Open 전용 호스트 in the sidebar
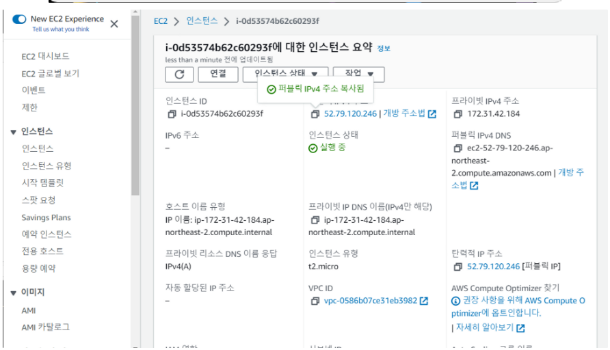 click(x=42, y=252)
